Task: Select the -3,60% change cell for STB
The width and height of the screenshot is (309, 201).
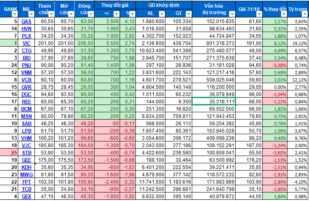Action: 275,152
